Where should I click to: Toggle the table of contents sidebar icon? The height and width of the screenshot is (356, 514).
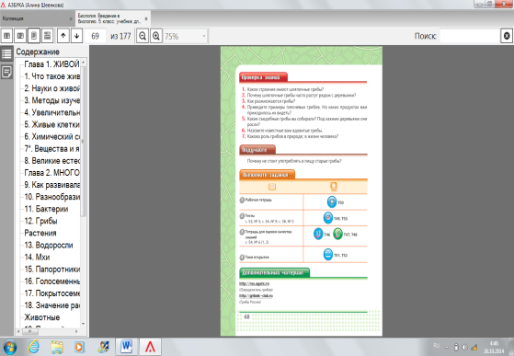click(x=6, y=53)
